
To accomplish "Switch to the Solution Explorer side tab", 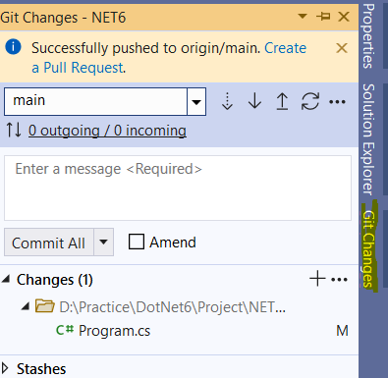I will [x=368, y=139].
